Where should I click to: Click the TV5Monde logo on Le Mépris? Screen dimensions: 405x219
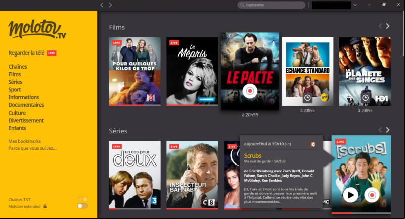click(206, 99)
